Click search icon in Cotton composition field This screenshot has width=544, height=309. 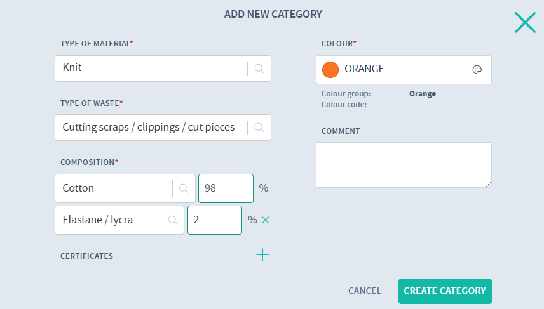184,188
